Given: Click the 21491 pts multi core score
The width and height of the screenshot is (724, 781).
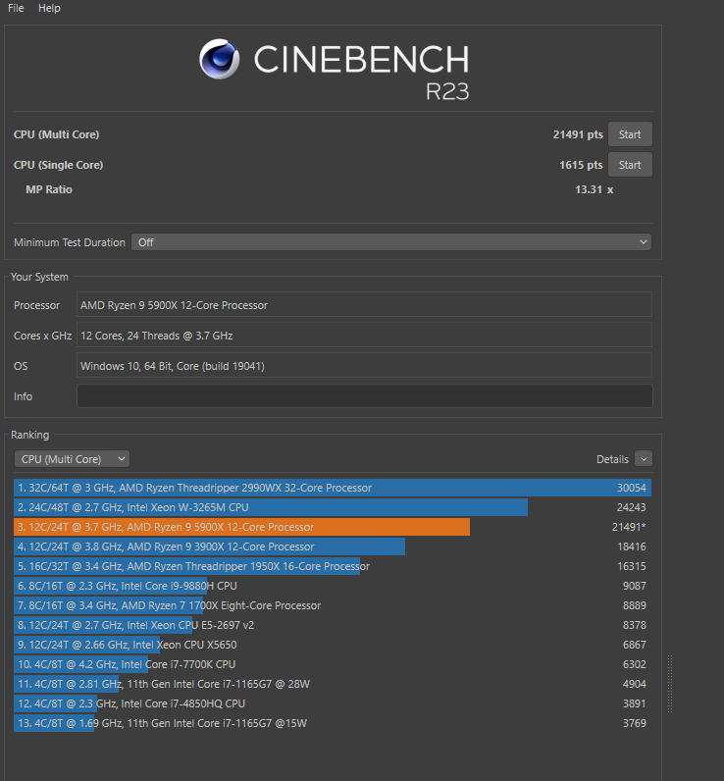Looking at the screenshot, I should (x=578, y=134).
